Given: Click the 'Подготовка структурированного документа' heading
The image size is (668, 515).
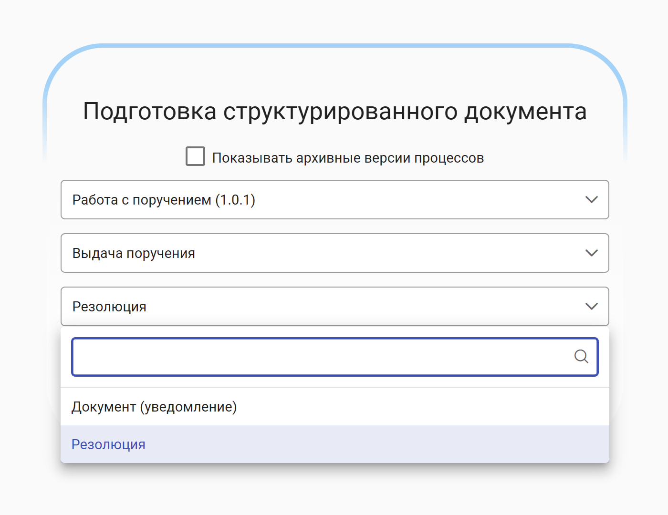Looking at the screenshot, I should [335, 112].
